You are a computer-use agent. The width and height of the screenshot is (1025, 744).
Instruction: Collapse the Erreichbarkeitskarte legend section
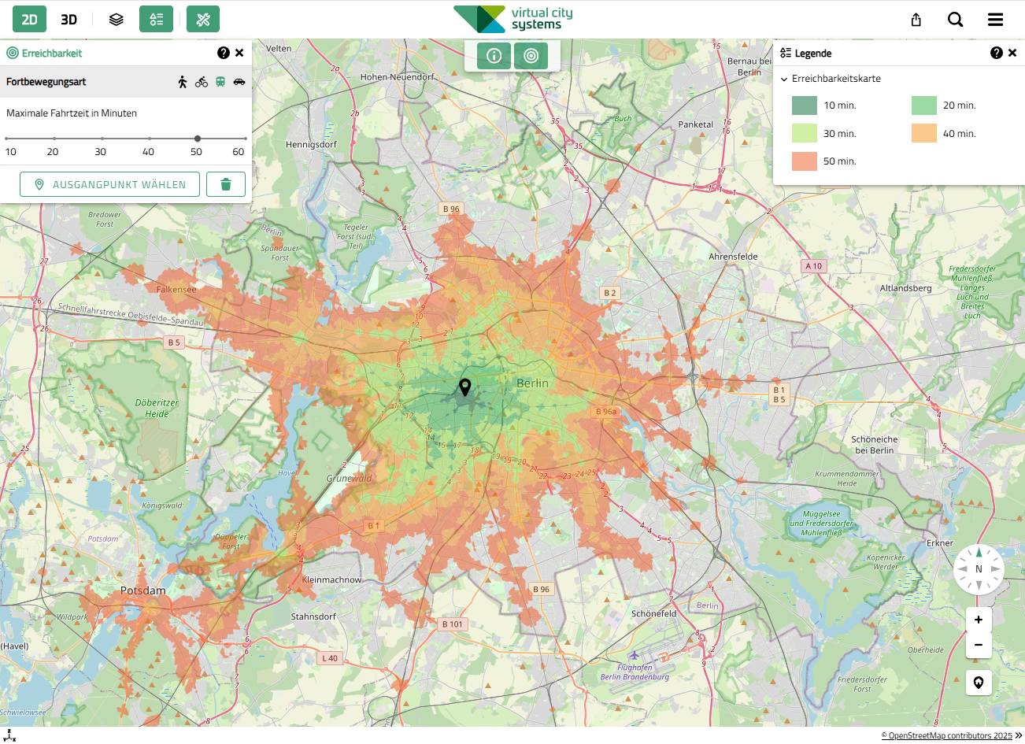784,79
